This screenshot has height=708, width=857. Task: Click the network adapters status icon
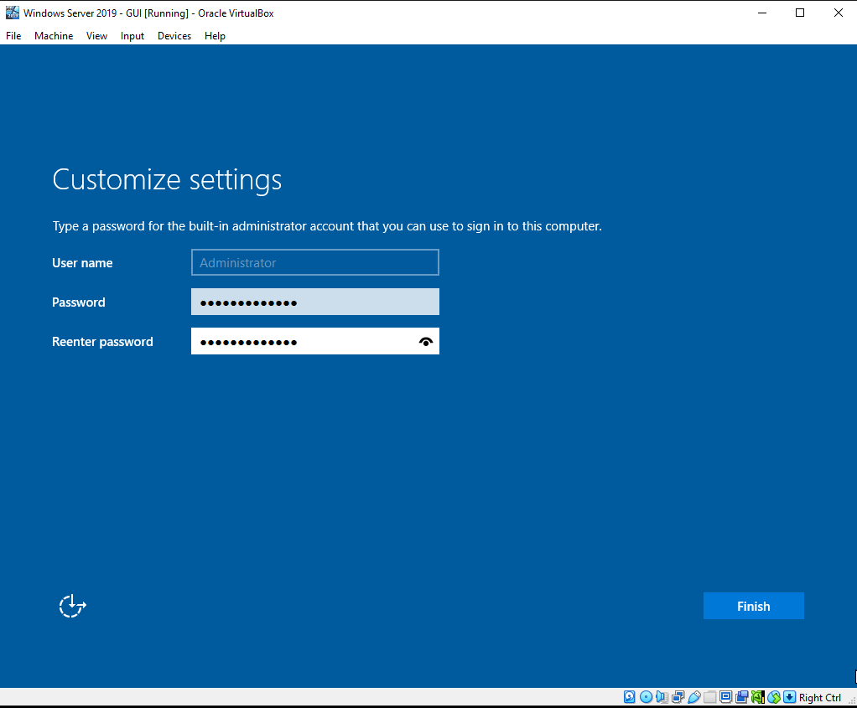(678, 697)
